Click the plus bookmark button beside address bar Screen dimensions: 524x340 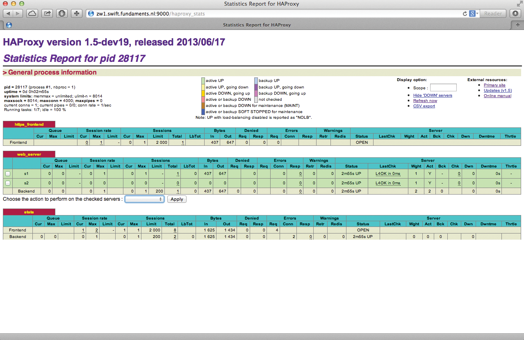click(x=77, y=14)
